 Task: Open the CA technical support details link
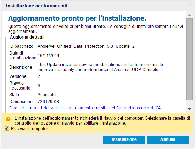(85, 108)
